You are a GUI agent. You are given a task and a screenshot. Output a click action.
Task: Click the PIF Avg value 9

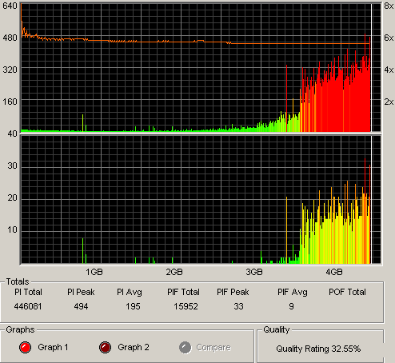pyautogui.click(x=291, y=306)
